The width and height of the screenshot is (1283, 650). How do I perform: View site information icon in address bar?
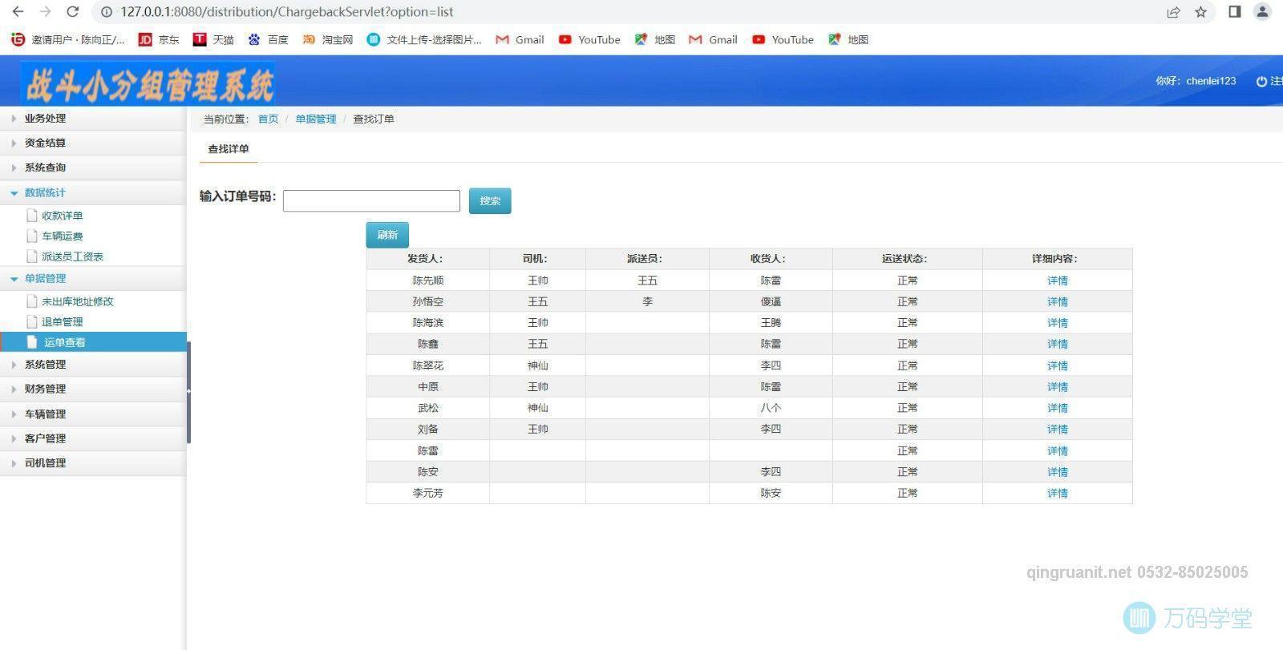(x=107, y=12)
